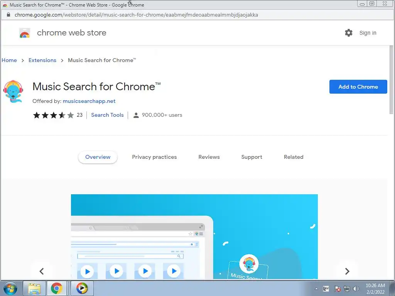Open the Privacy practices tab
395x296 pixels.
click(154, 157)
